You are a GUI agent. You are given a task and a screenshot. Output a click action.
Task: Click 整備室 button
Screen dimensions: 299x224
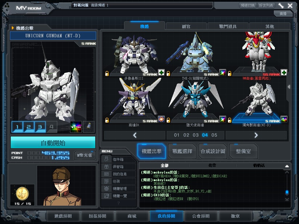click(243, 151)
